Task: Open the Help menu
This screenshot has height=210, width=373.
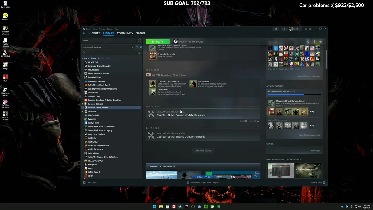Action: coord(116,29)
